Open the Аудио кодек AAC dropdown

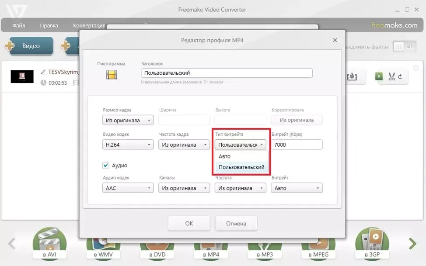128,188
